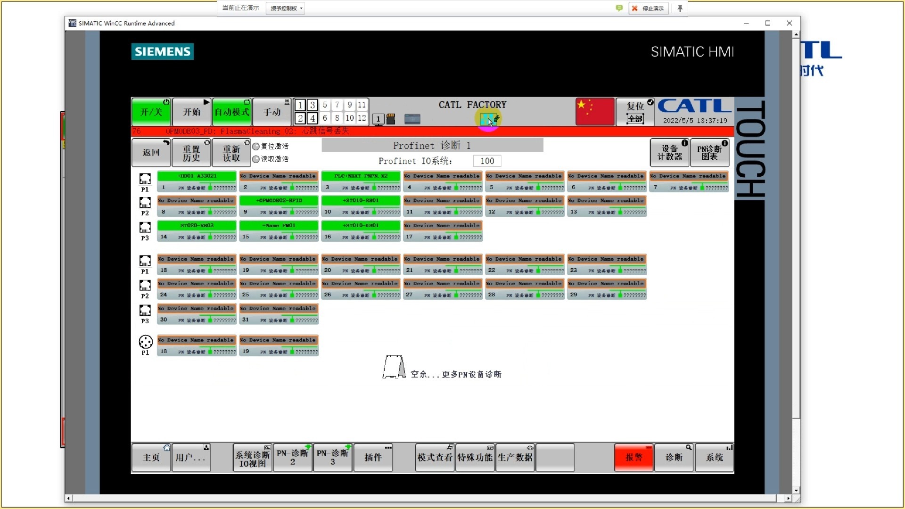Click the signpost icon for more PN diagnostics
The width and height of the screenshot is (905, 509).
point(394,367)
